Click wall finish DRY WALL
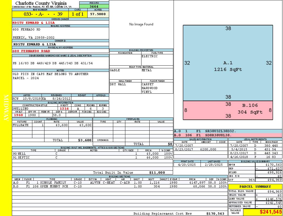The image size is (283, 216). pyautogui.click(x=118, y=84)
